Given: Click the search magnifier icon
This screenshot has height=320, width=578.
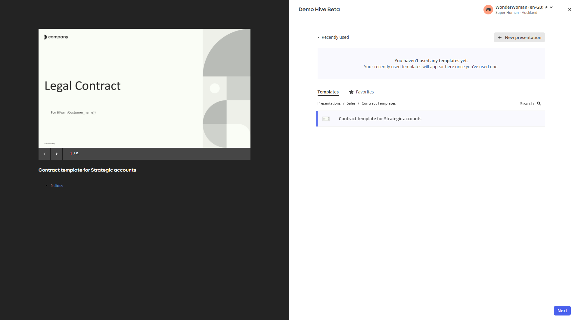Looking at the screenshot, I should (x=539, y=103).
